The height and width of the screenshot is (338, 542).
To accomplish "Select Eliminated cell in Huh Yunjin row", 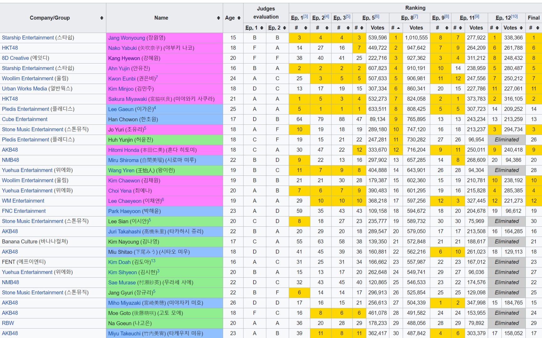I will click(507, 140).
